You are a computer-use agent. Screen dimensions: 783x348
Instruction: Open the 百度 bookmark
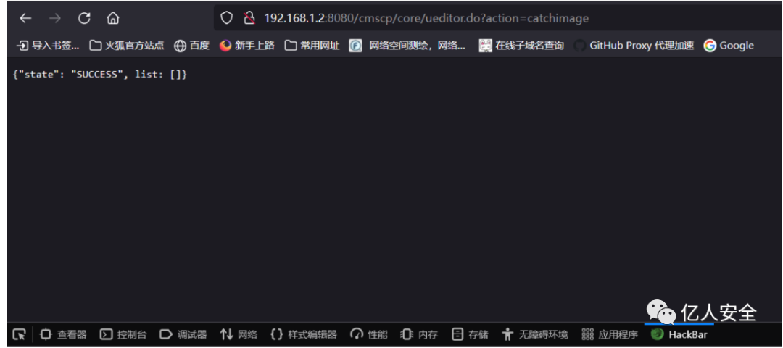click(x=191, y=46)
